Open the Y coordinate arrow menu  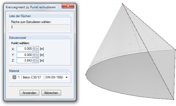point(37,55)
